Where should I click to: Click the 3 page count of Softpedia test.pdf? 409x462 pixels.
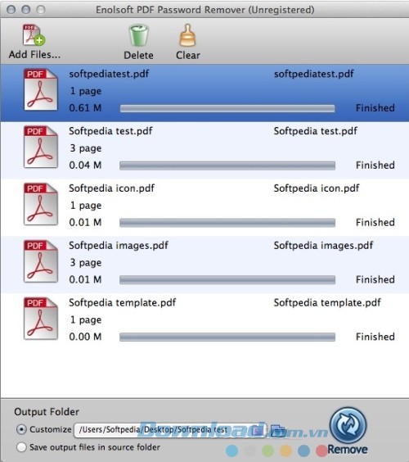pyautogui.click(x=86, y=148)
